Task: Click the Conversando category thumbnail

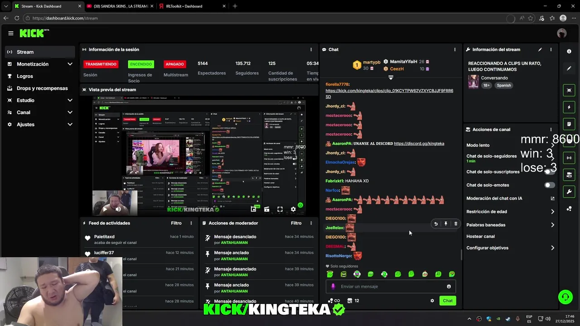Action: pos(473,81)
